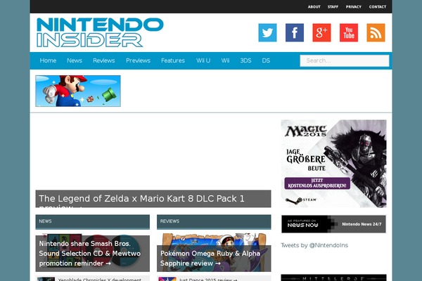Click the Magic 2015 Steam advertisement
The height and width of the screenshot is (281, 422).
coord(333,164)
